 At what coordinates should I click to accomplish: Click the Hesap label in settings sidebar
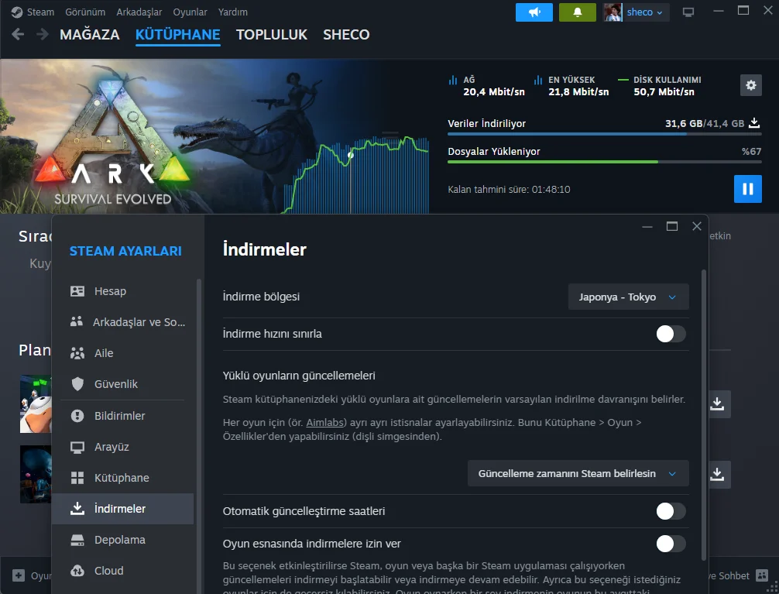point(110,290)
